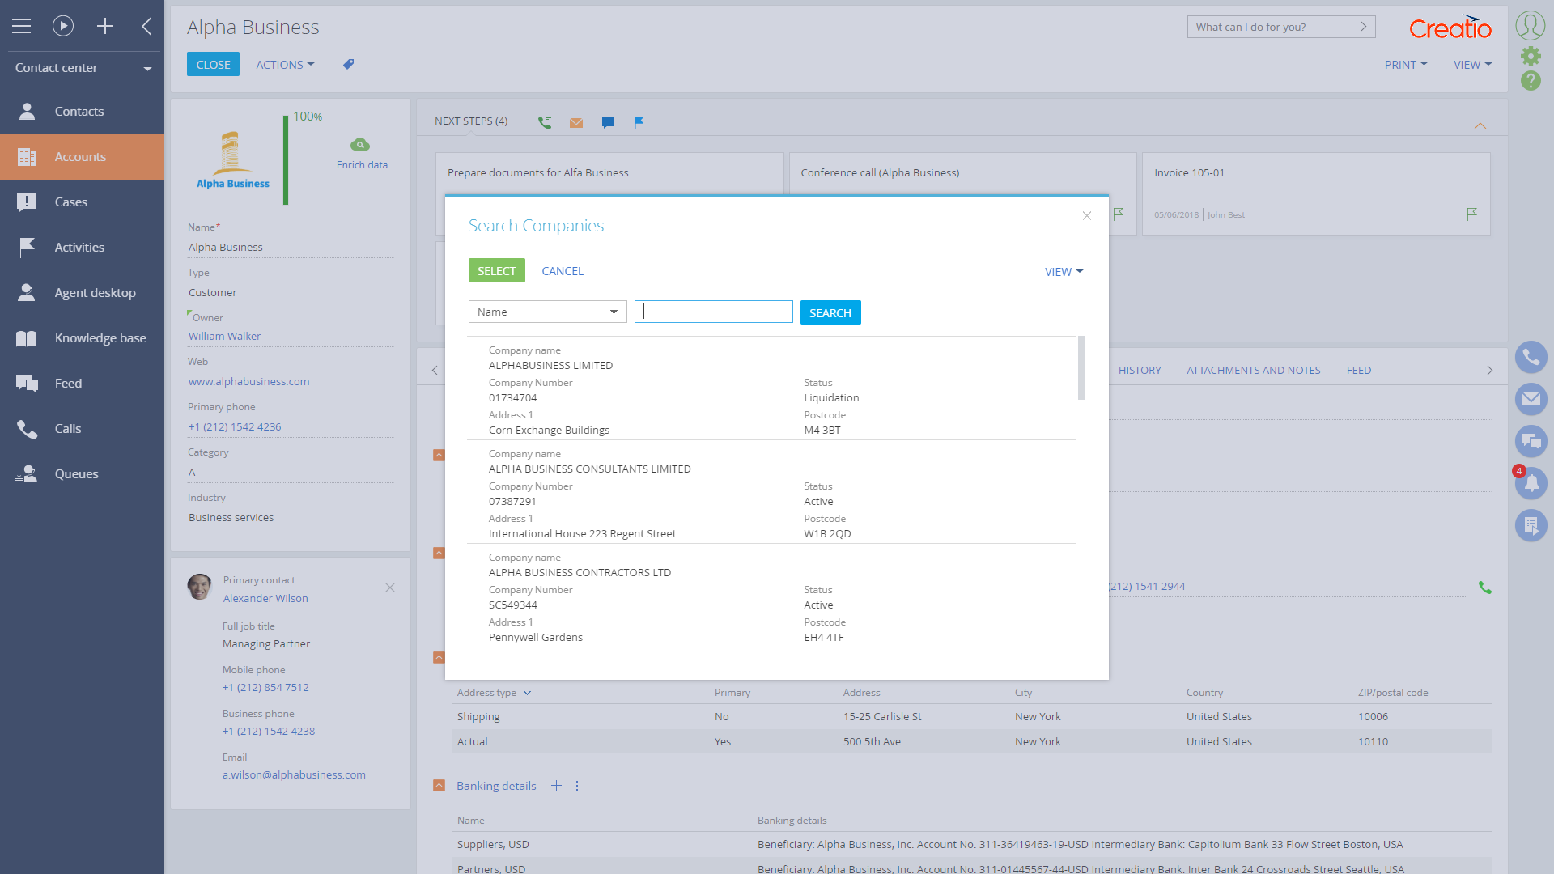Image resolution: width=1554 pixels, height=874 pixels.
Task: Open the help question mark icon
Action: pyautogui.click(x=1530, y=81)
